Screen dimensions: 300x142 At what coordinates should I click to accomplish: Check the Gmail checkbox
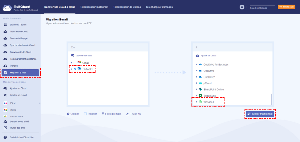coord(75,63)
